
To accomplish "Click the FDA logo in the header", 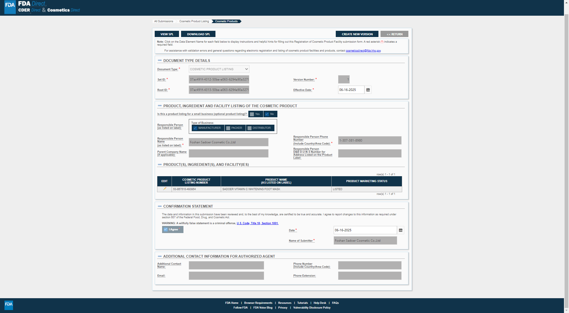I will [x=10, y=7].
